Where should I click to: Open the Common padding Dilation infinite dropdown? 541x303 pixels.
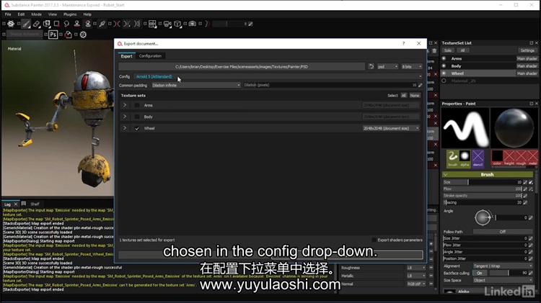195,85
